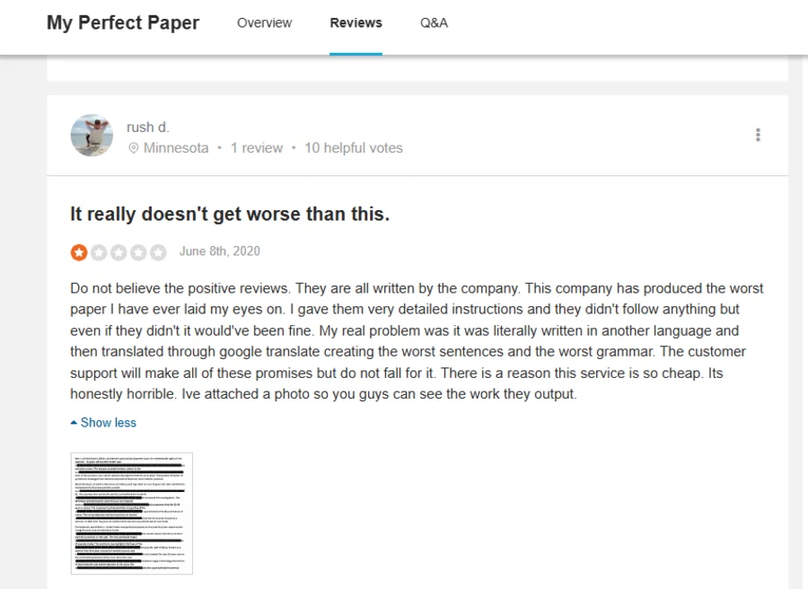Open the three-dot review options menu
The width and height of the screenshot is (808, 589).
pyautogui.click(x=758, y=135)
